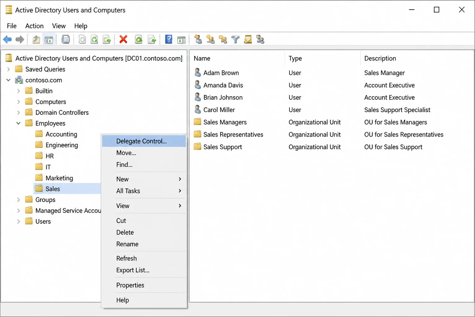Select the Marketing OU in the tree
The image size is (475, 317).
pyautogui.click(x=54, y=178)
